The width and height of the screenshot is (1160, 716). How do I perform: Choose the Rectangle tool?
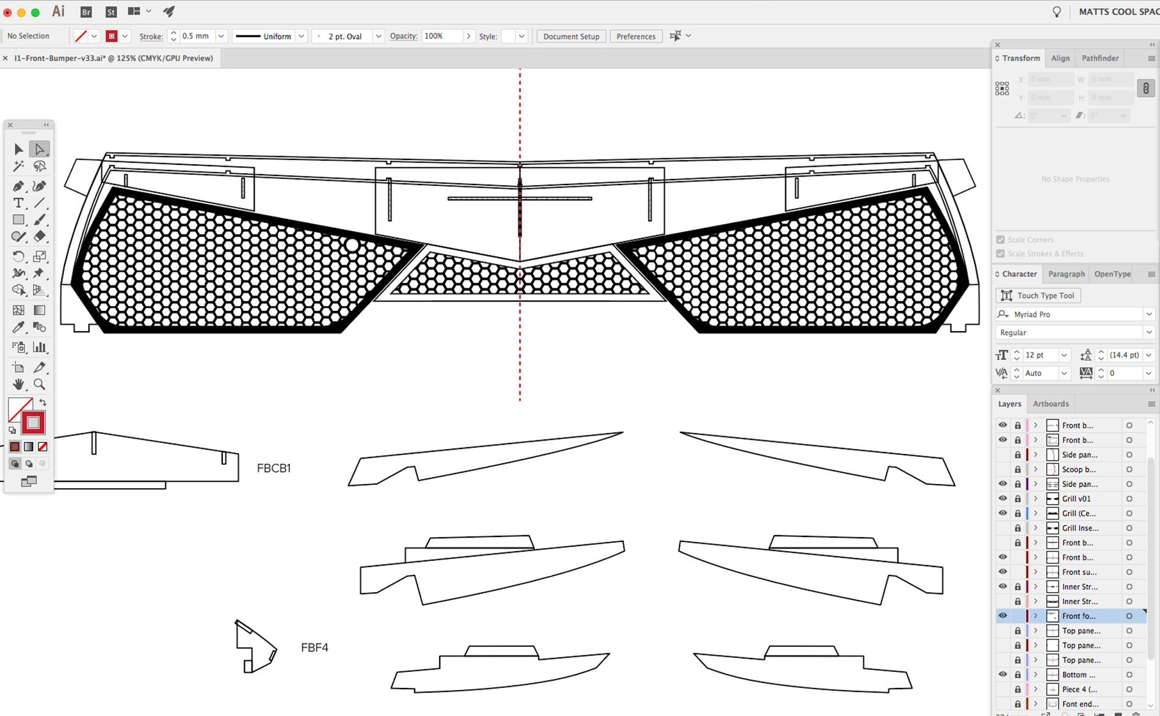pyautogui.click(x=18, y=219)
